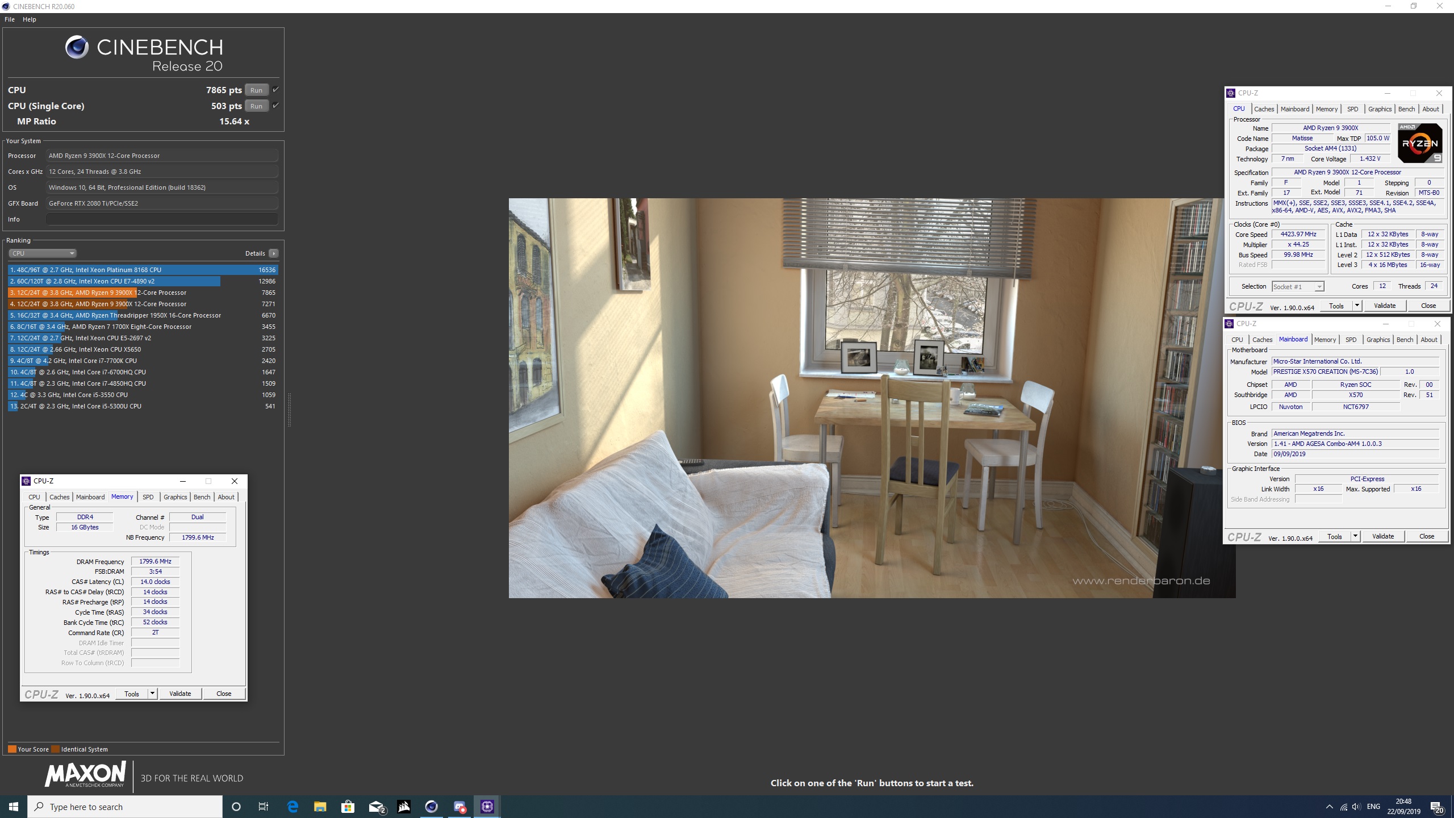Select the Threadripper 1950X ranking row
Screen dimensions: 1454x818
(x=143, y=315)
